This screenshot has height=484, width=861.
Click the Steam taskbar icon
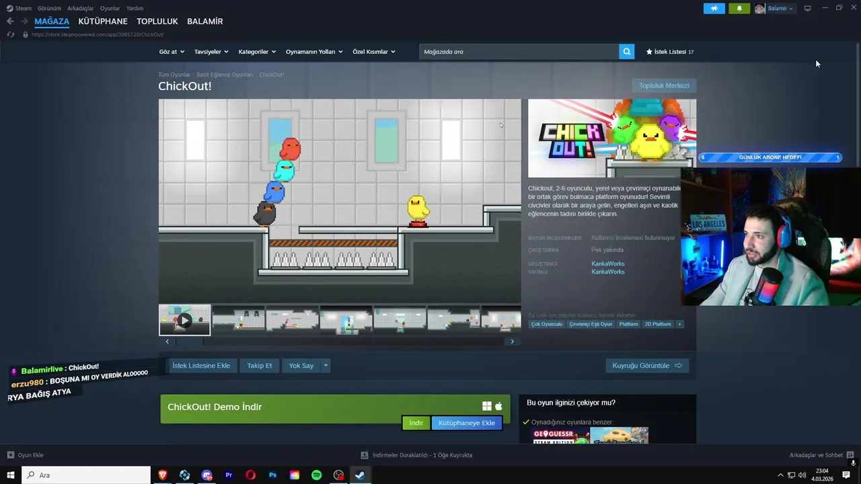click(360, 475)
